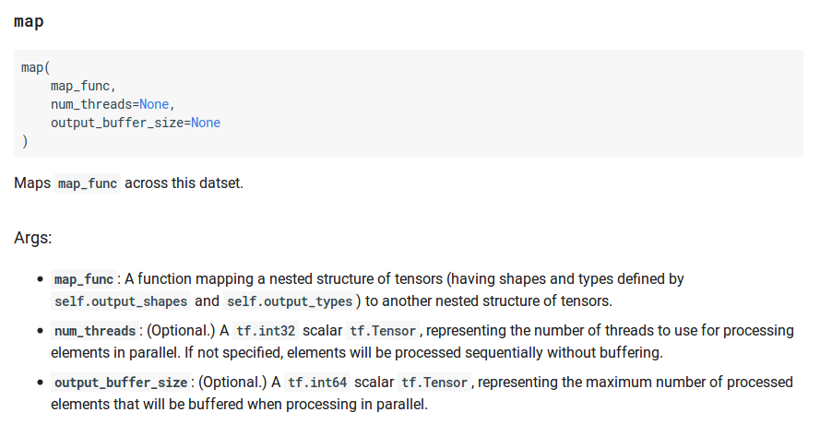The image size is (832, 436).
Task: Click the tf.int32 inline code
Action: (265, 331)
